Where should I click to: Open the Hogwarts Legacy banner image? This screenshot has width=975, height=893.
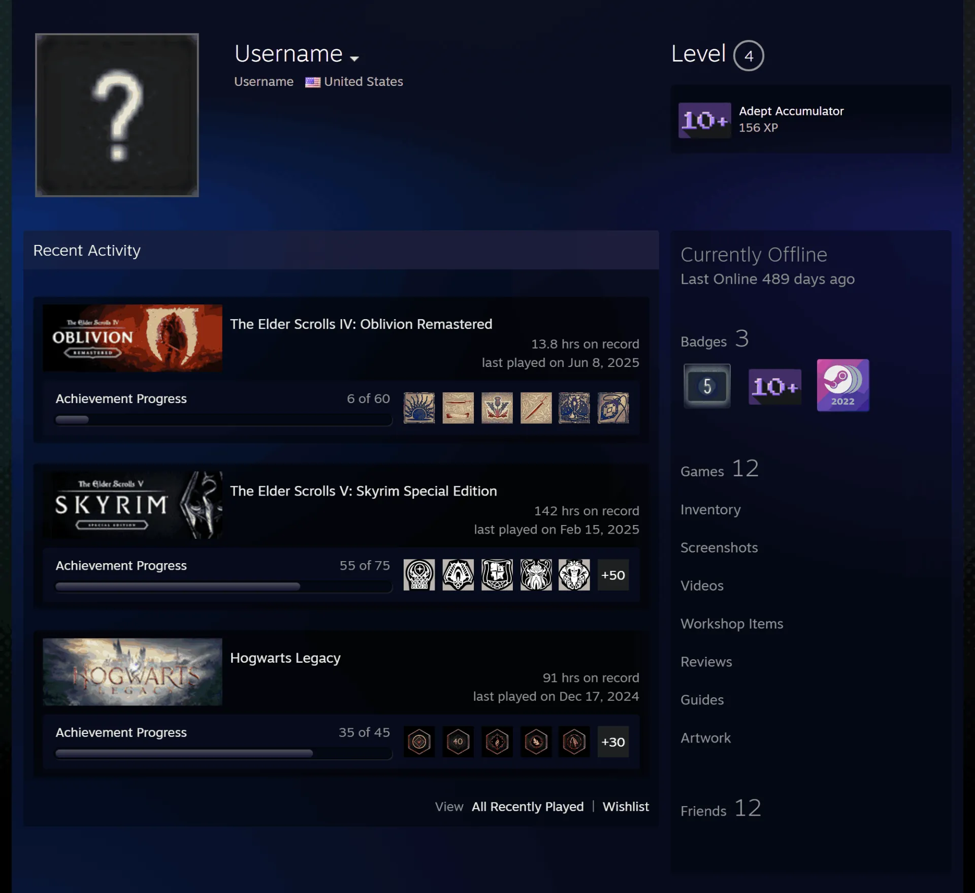(133, 671)
